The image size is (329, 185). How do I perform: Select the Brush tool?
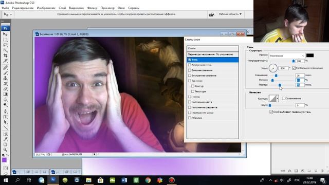tap(5, 73)
